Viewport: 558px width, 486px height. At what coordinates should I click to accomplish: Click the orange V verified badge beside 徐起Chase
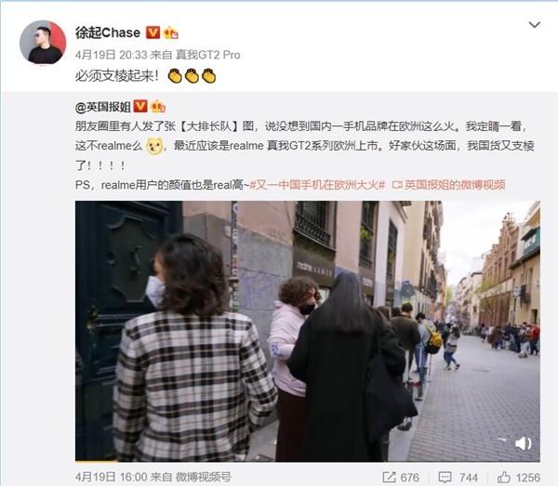(153, 33)
